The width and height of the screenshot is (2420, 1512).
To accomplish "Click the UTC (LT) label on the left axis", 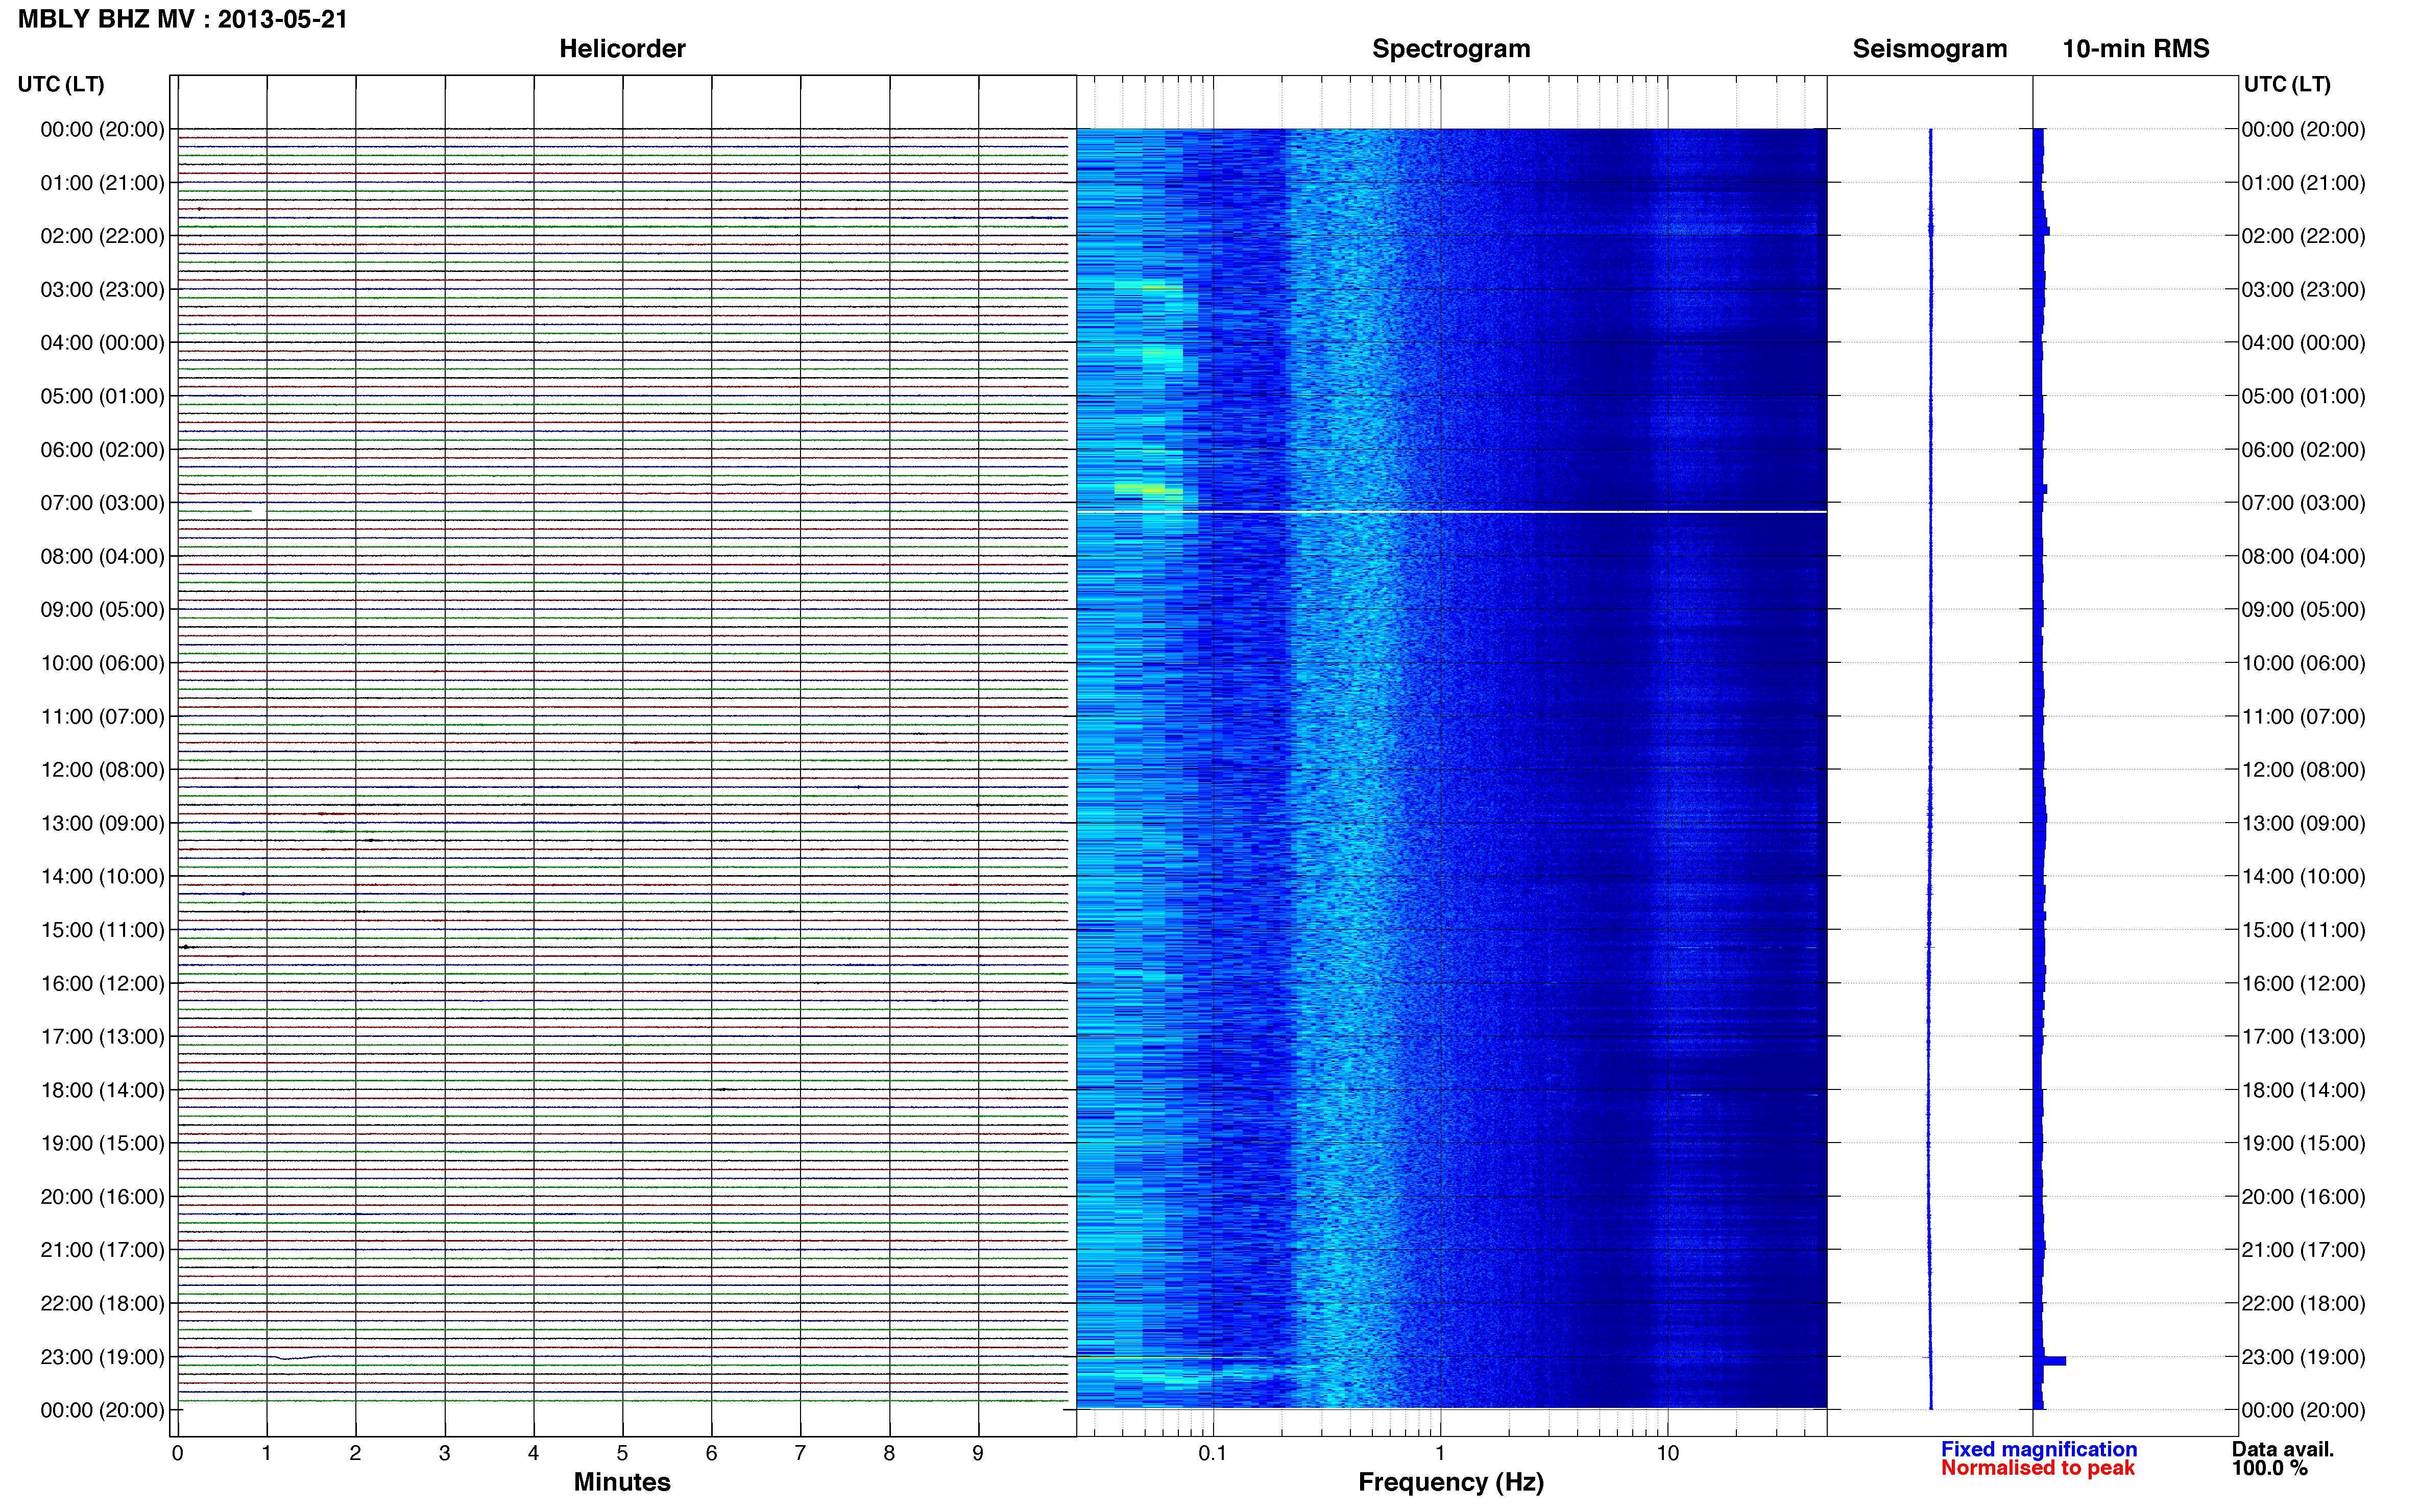I will [61, 84].
